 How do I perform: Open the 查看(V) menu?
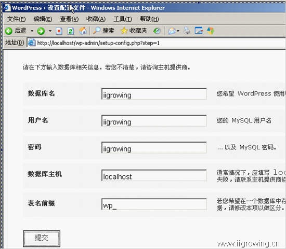[69, 19]
